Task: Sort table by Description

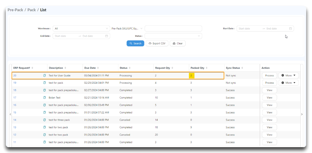Action: pyautogui.click(x=65, y=68)
